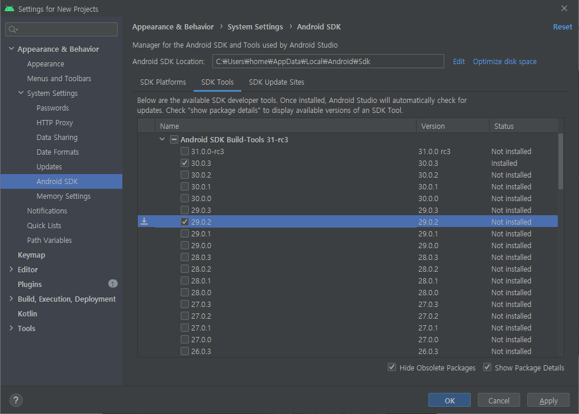Click the Version column header
This screenshot has width=579, height=414.
tap(452, 126)
